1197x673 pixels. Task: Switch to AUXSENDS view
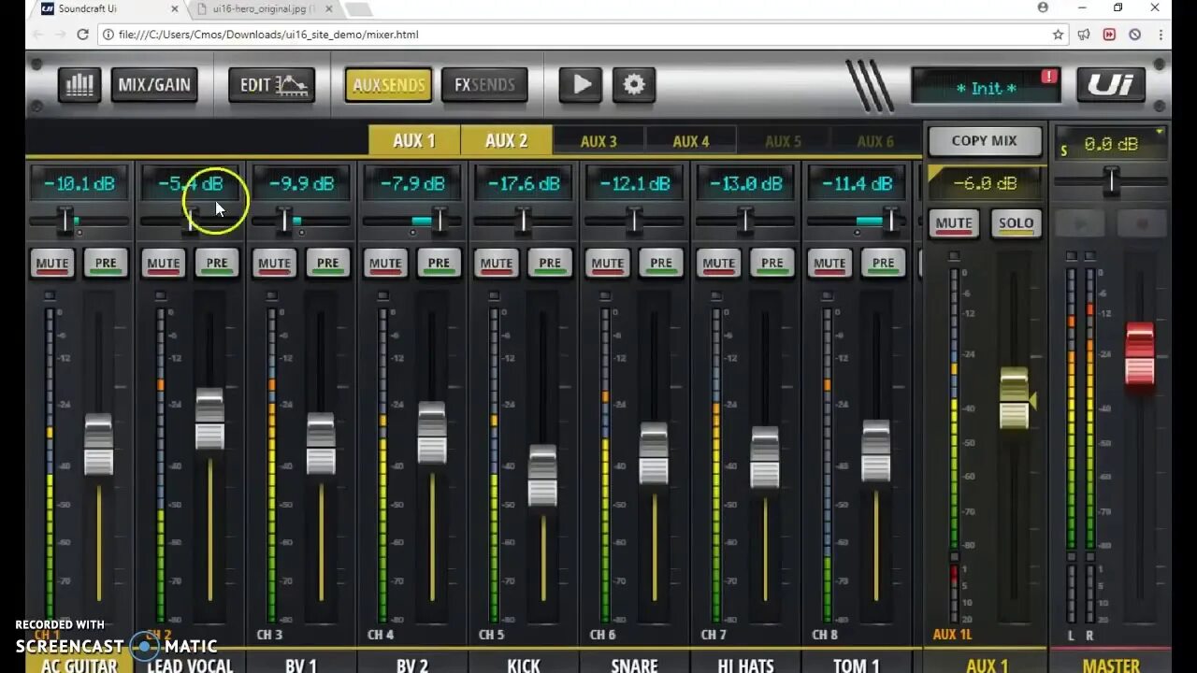(389, 84)
